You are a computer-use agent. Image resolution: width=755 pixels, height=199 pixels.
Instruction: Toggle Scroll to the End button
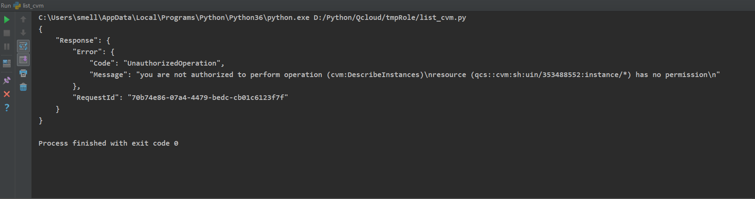tap(23, 60)
